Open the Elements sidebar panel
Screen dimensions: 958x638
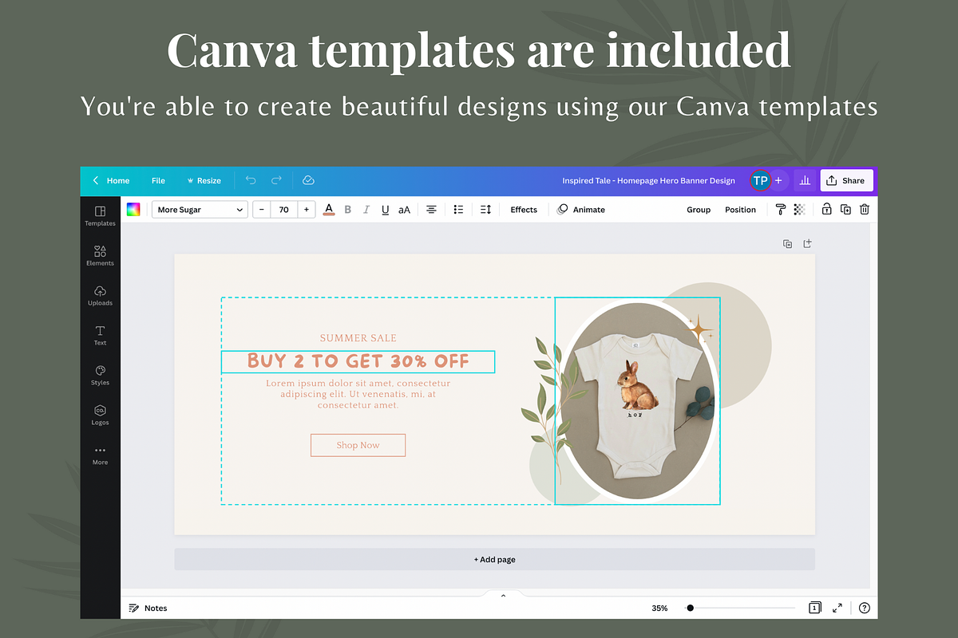(x=100, y=255)
